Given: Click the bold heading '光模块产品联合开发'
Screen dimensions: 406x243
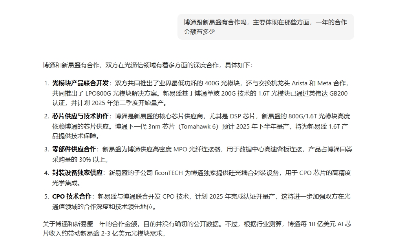Looking at the screenshot, I should (x=80, y=83).
